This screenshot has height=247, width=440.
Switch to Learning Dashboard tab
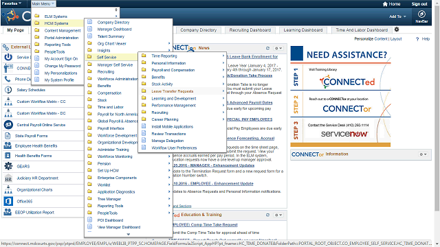click(x=303, y=30)
